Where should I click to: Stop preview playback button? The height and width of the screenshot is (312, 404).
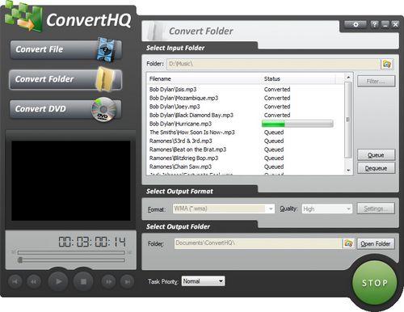pos(83,281)
